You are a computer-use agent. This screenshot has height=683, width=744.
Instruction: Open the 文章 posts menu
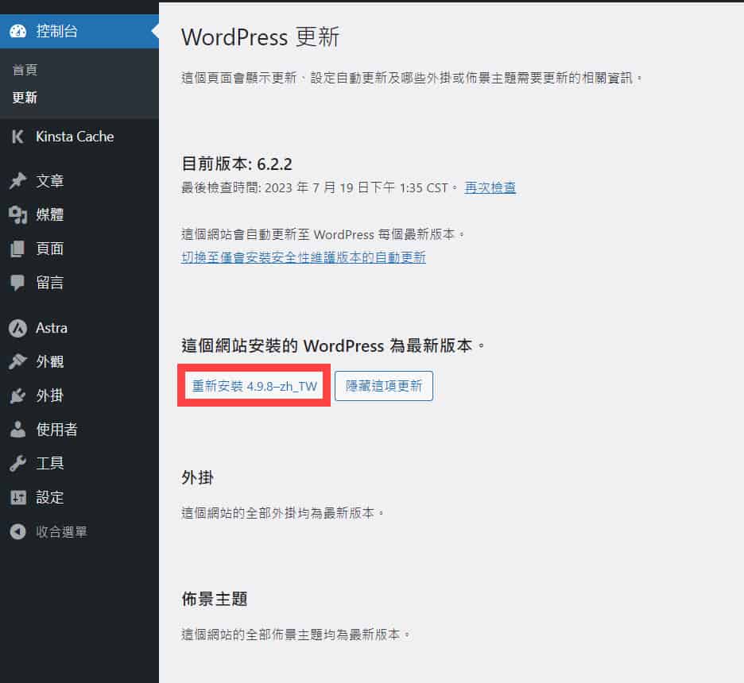click(x=79, y=180)
